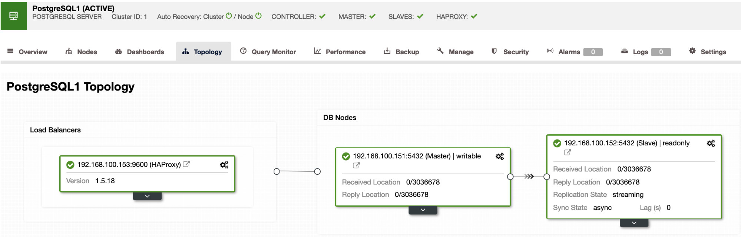Open the Settings tab

tap(707, 52)
